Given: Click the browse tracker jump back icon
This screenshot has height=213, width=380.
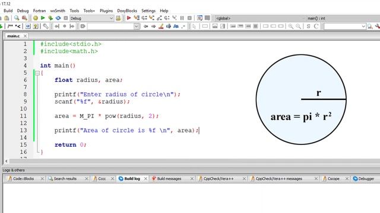Looking at the screenshot, I should 57,26.
